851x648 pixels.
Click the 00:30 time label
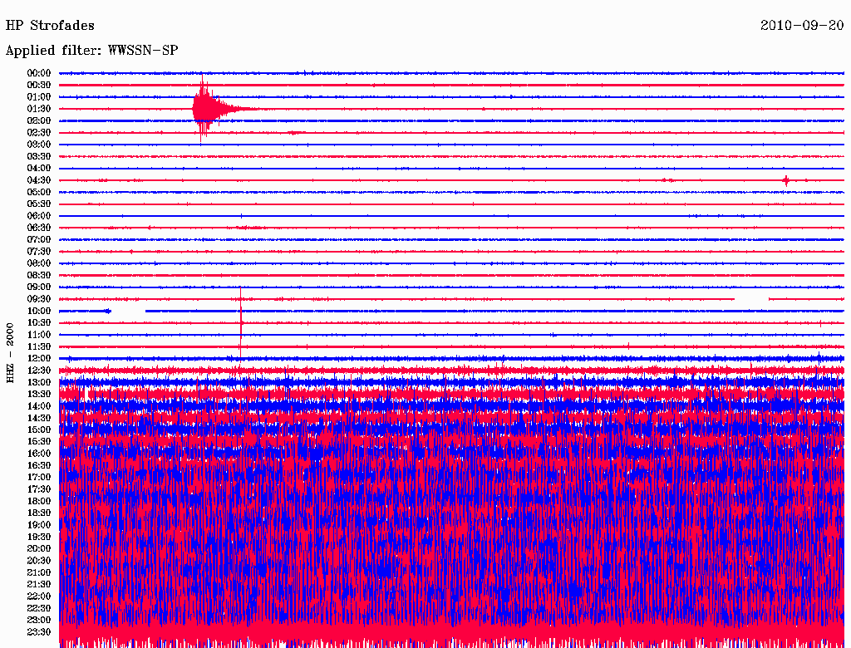click(39, 86)
